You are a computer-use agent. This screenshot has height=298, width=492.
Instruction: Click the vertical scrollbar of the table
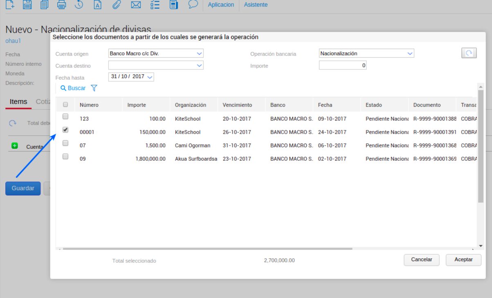point(481,143)
